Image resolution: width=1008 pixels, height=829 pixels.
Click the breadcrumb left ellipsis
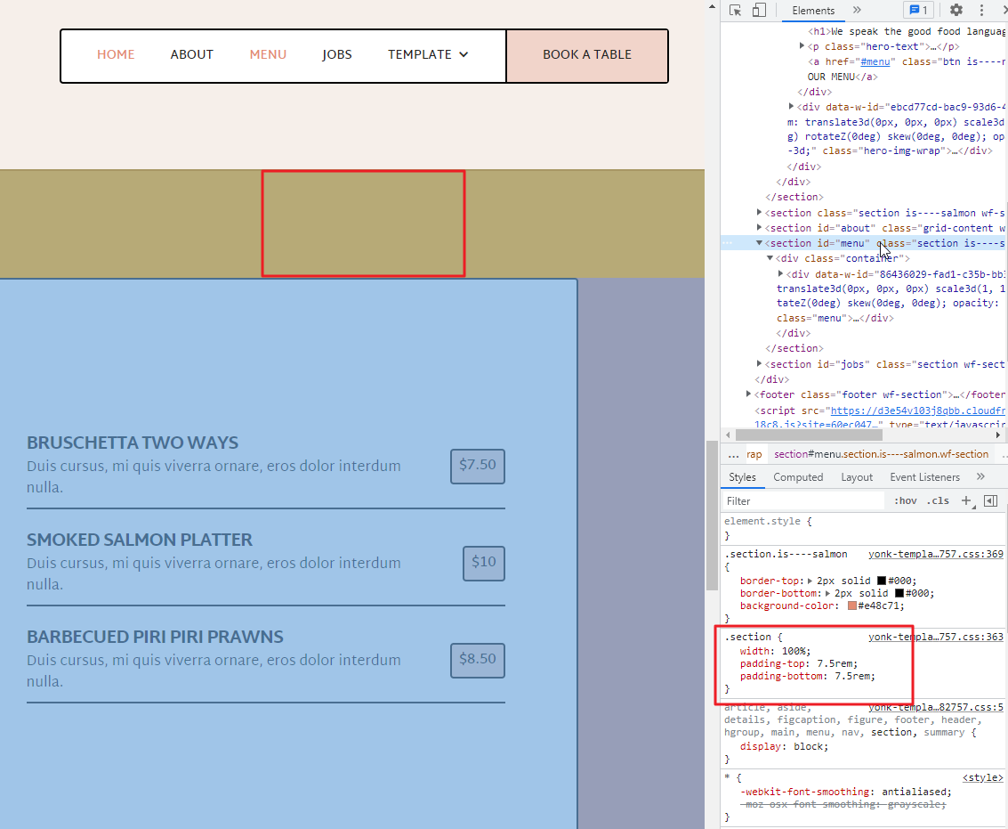733,454
